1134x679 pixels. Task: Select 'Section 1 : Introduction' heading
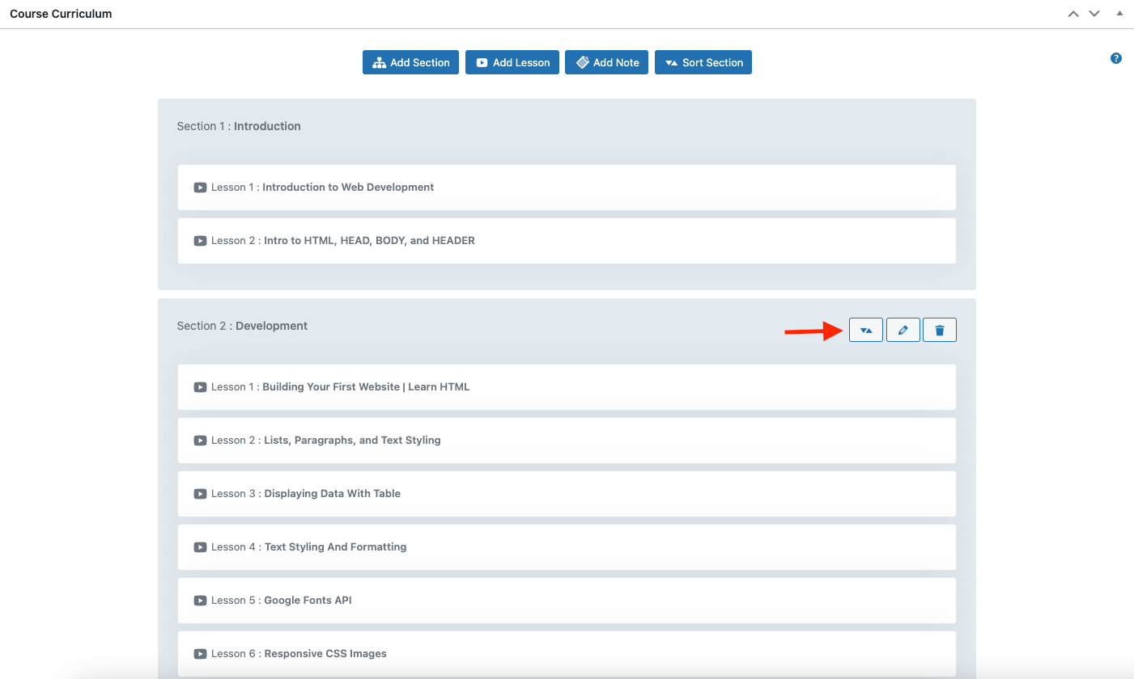coord(239,126)
